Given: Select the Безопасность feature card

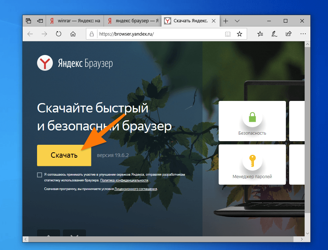Looking at the screenshot, I should pos(252,121).
